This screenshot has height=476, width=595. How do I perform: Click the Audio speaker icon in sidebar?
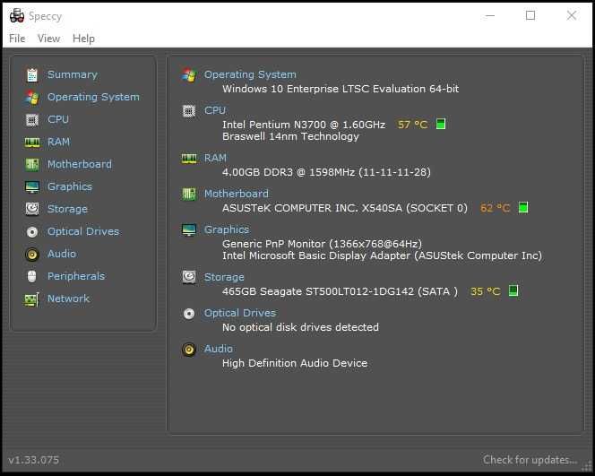32,254
